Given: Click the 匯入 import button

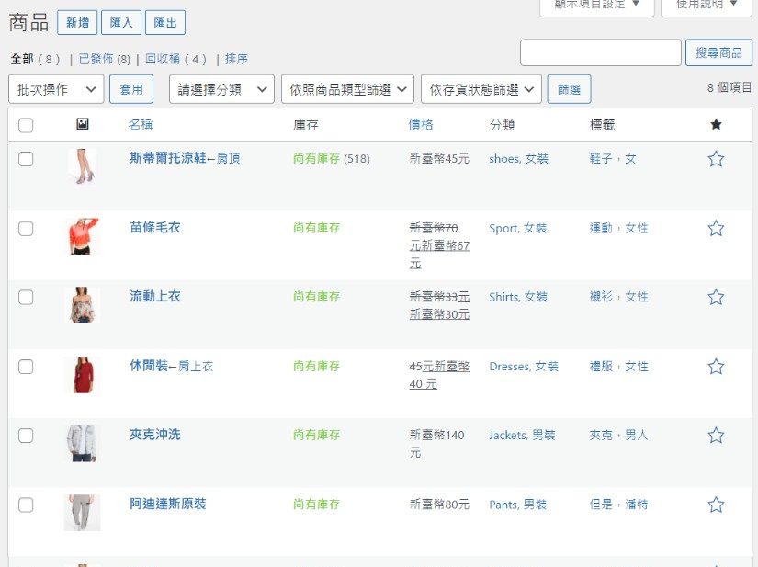Looking at the screenshot, I should tap(121, 23).
